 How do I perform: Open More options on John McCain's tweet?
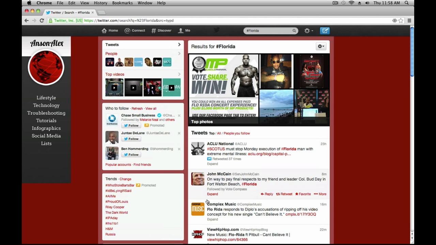click(320, 194)
